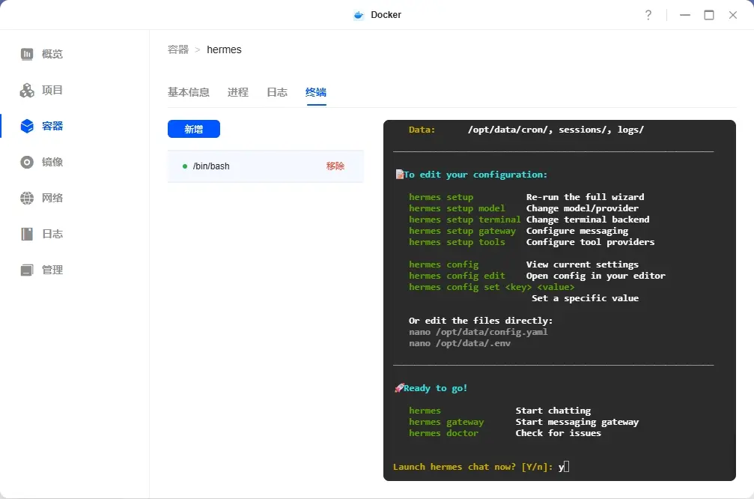The width and height of the screenshot is (754, 499).
Task: Navigate back using the 容器 breadcrumb
Action: [177, 49]
